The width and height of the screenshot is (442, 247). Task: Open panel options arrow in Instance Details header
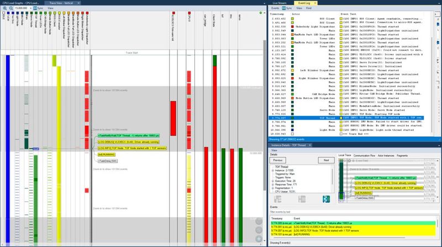[x=439, y=146]
